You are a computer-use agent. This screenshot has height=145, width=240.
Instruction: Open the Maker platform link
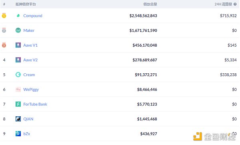click(x=29, y=31)
